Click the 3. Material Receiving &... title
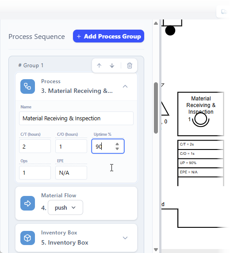This screenshot has width=230, height=253. [77, 91]
